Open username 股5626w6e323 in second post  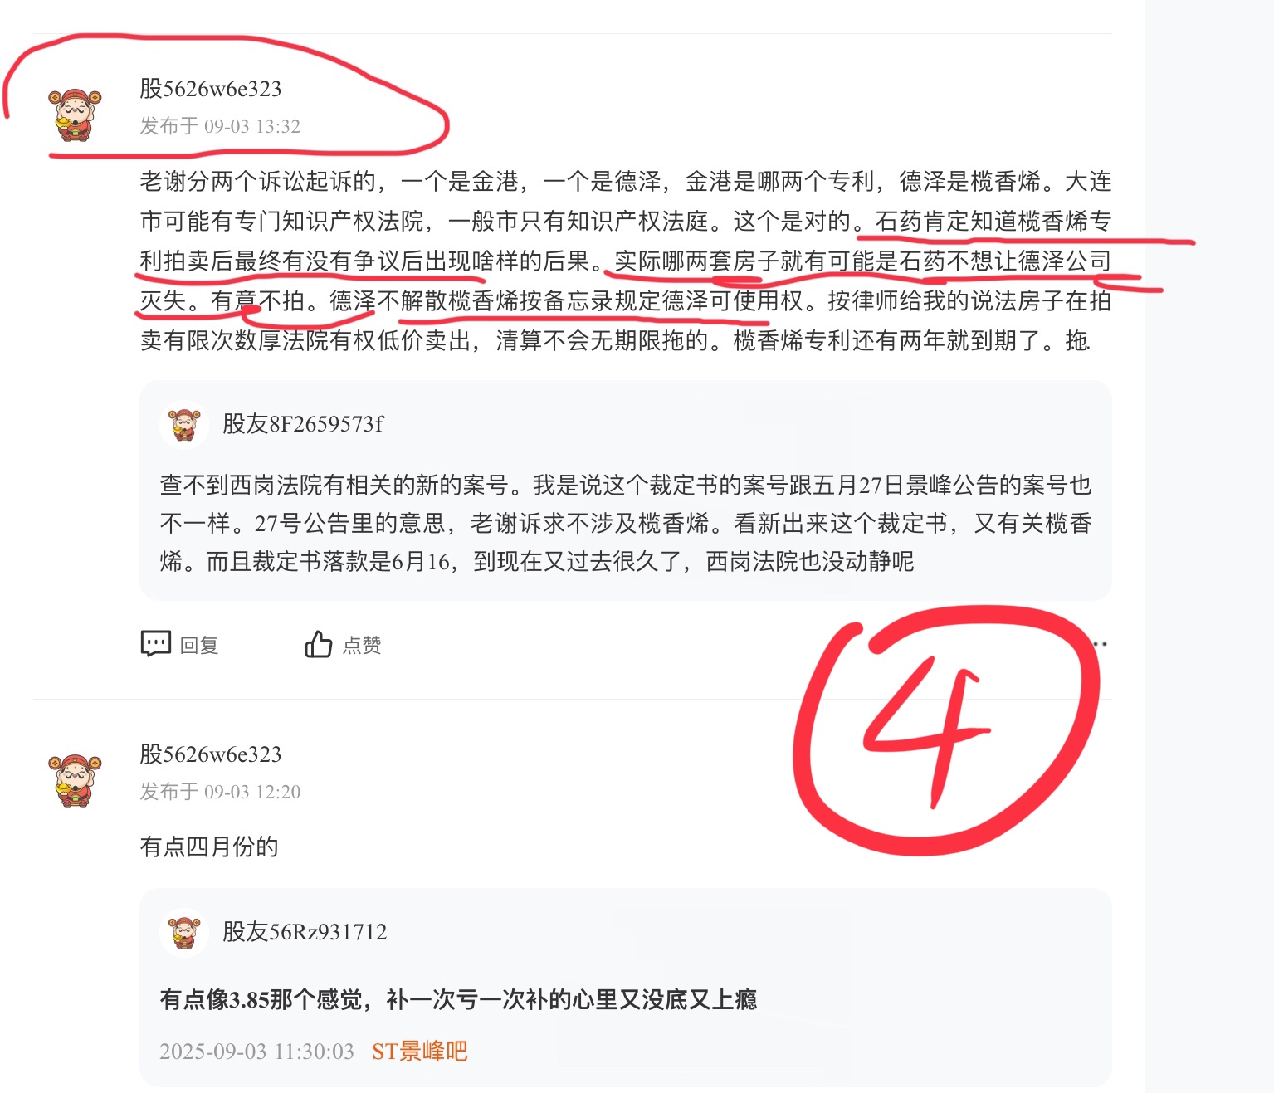(x=211, y=754)
